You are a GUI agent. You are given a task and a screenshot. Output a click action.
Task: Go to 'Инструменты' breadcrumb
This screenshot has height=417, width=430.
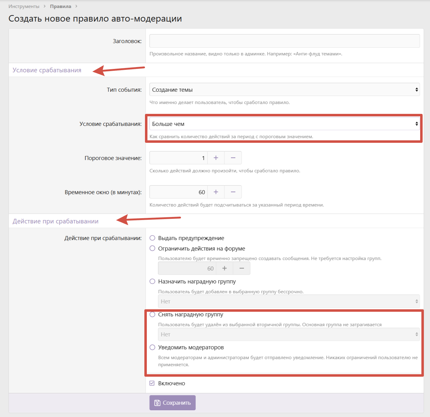point(24,6)
